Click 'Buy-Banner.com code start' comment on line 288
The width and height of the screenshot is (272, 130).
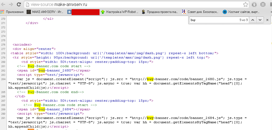tap(60, 105)
